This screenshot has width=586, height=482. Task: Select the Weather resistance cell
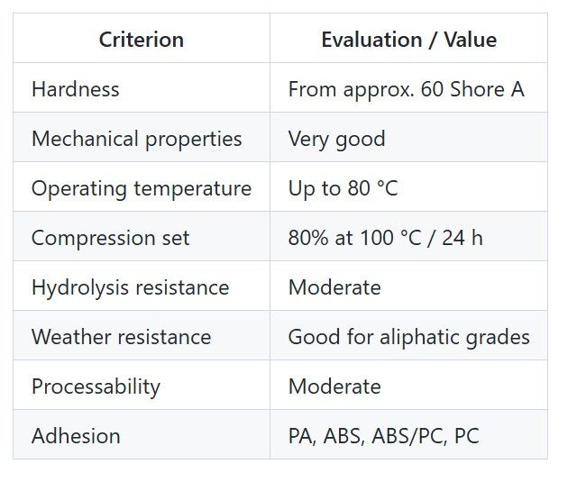pos(122,337)
